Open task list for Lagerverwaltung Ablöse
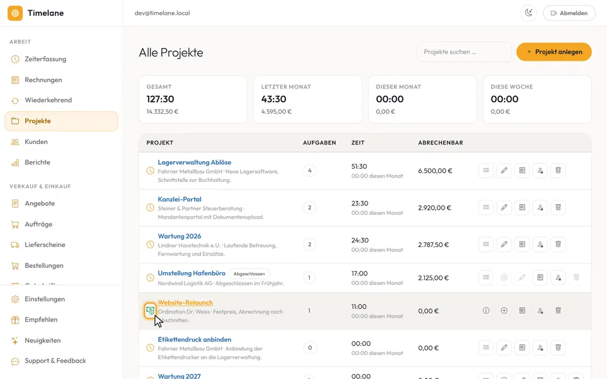 pyautogui.click(x=486, y=171)
